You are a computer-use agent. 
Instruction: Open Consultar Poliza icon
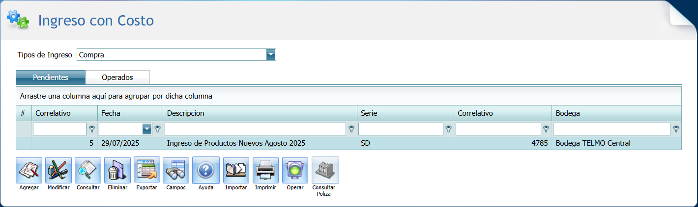point(325,170)
